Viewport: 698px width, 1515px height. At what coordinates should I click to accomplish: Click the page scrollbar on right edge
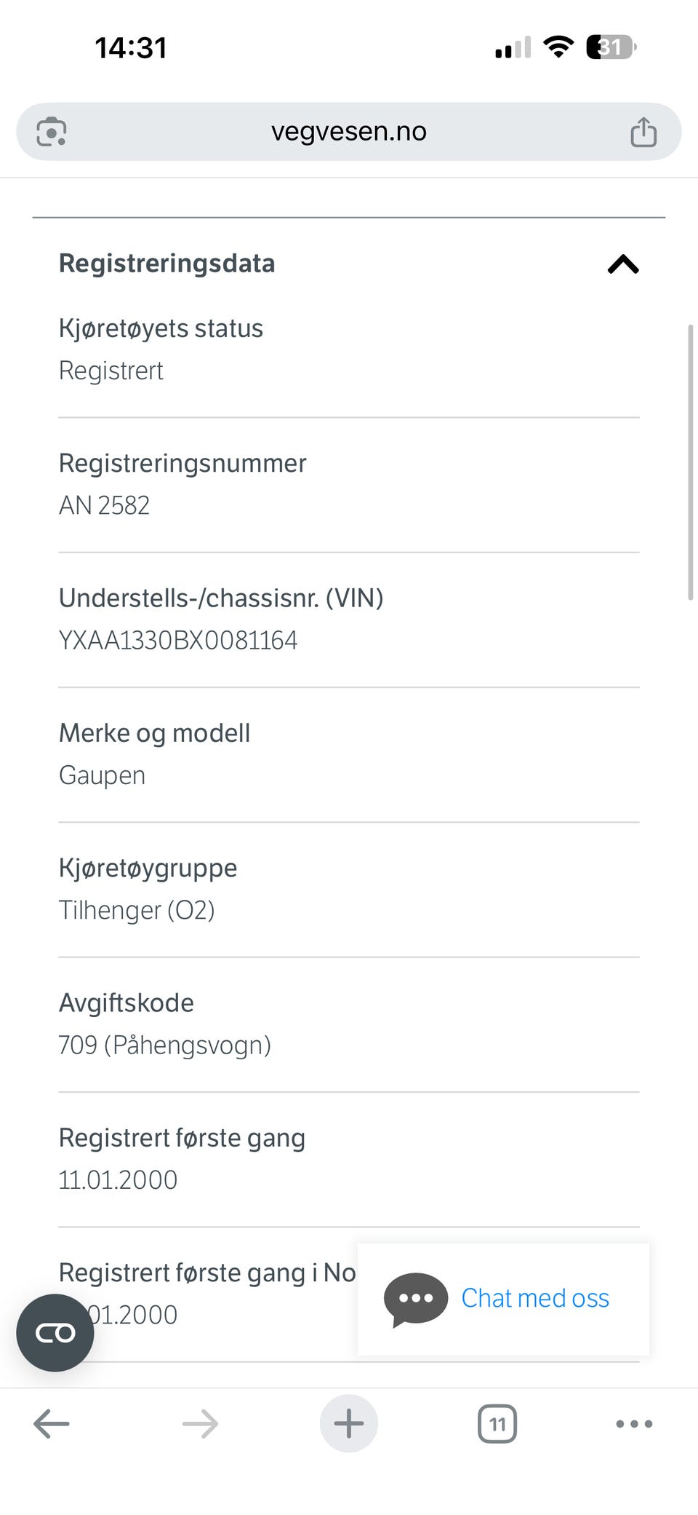tap(690, 462)
